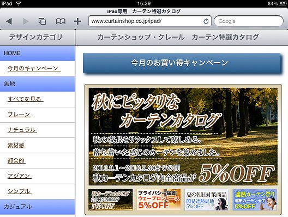Go back with the Safari back arrow
The image size is (288, 217).
click(x=9, y=21)
